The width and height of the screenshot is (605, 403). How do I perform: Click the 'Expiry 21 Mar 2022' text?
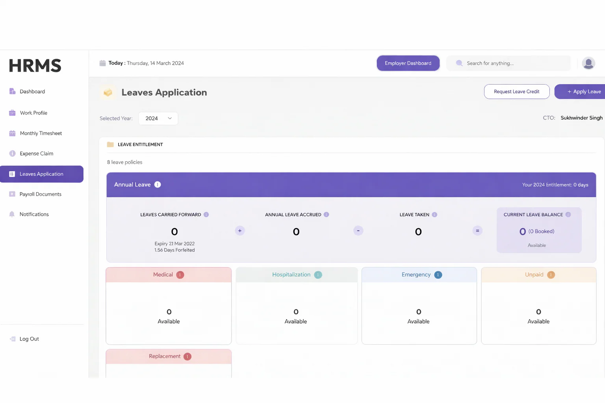click(174, 244)
